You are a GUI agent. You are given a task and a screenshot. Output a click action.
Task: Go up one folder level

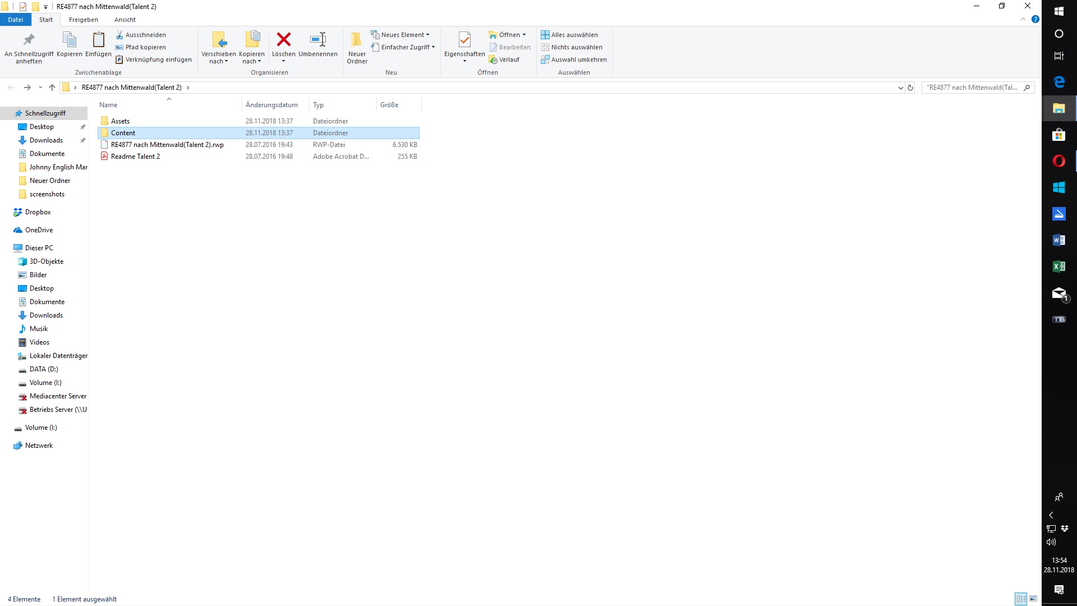pyautogui.click(x=52, y=88)
